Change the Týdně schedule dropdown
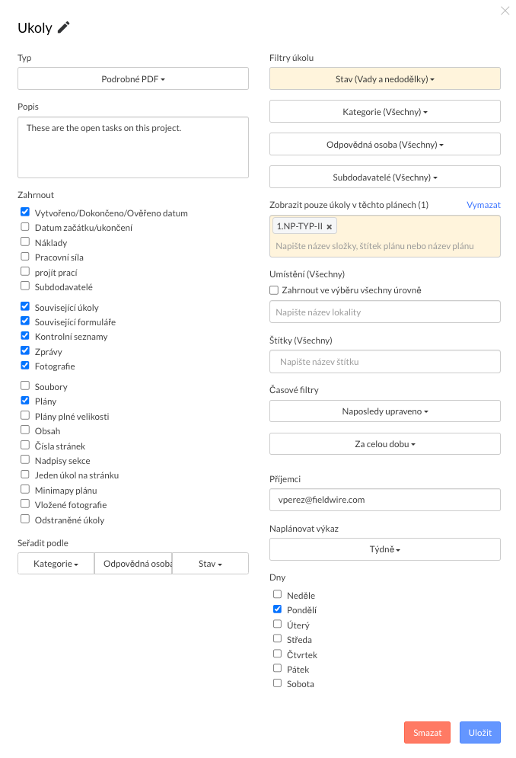 384,549
